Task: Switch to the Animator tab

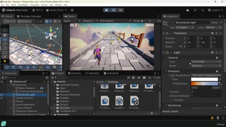Action: pyautogui.click(x=93, y=73)
